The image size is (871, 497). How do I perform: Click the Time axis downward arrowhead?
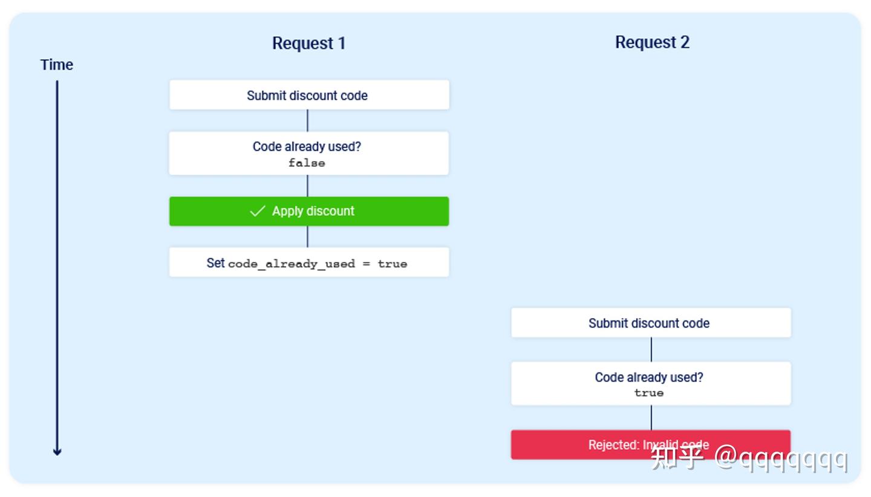point(57,452)
